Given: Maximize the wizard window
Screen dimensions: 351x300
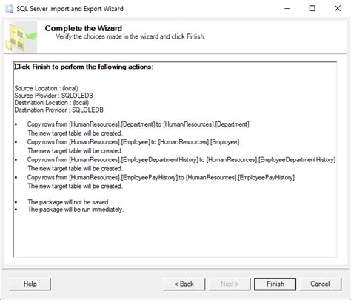Looking at the screenshot, I should pos(312,8).
